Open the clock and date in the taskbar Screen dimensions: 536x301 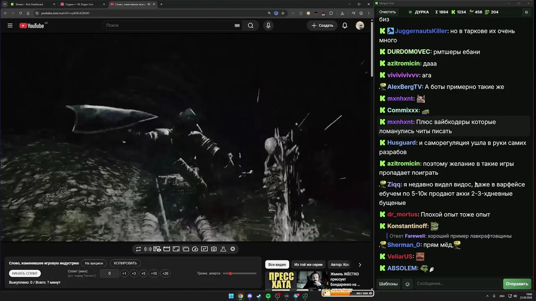click(525, 296)
